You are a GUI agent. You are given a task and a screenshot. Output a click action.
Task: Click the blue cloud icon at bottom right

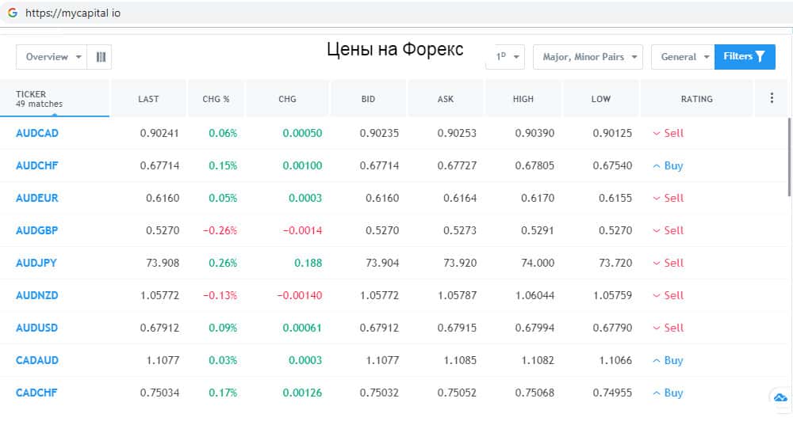tap(779, 398)
